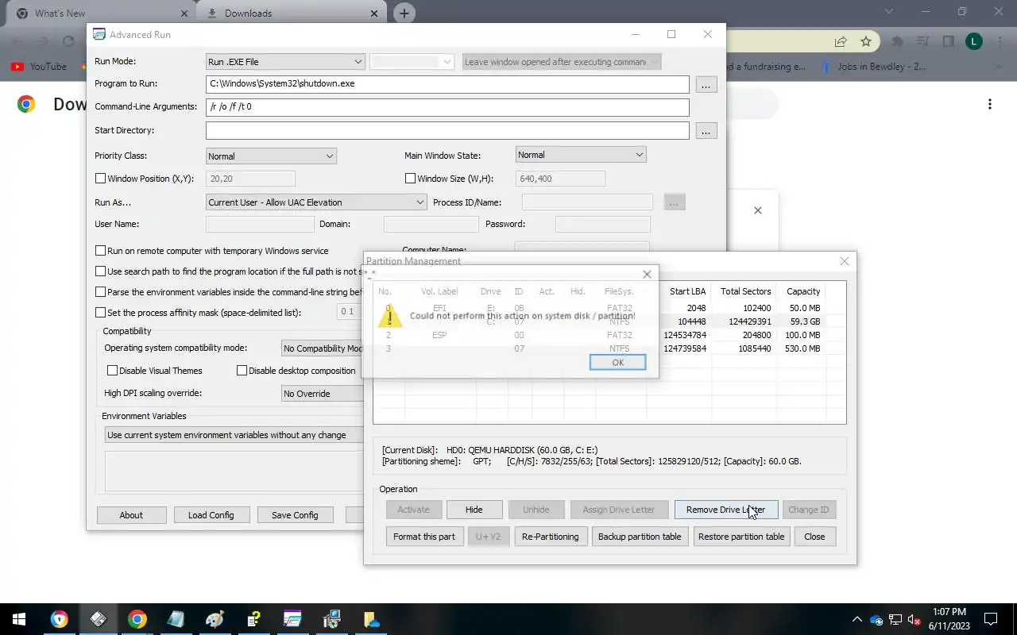The image size is (1017, 635).
Task: Open the network tray icon
Action: [x=895, y=619]
